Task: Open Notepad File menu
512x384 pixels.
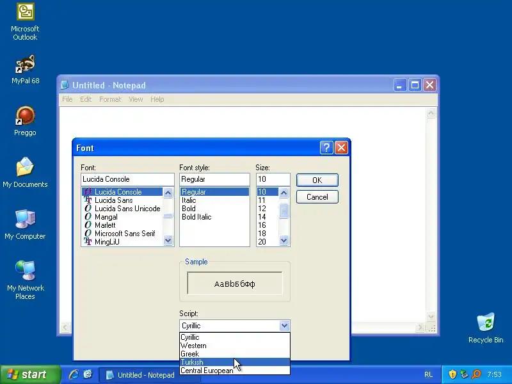Action: [x=67, y=99]
